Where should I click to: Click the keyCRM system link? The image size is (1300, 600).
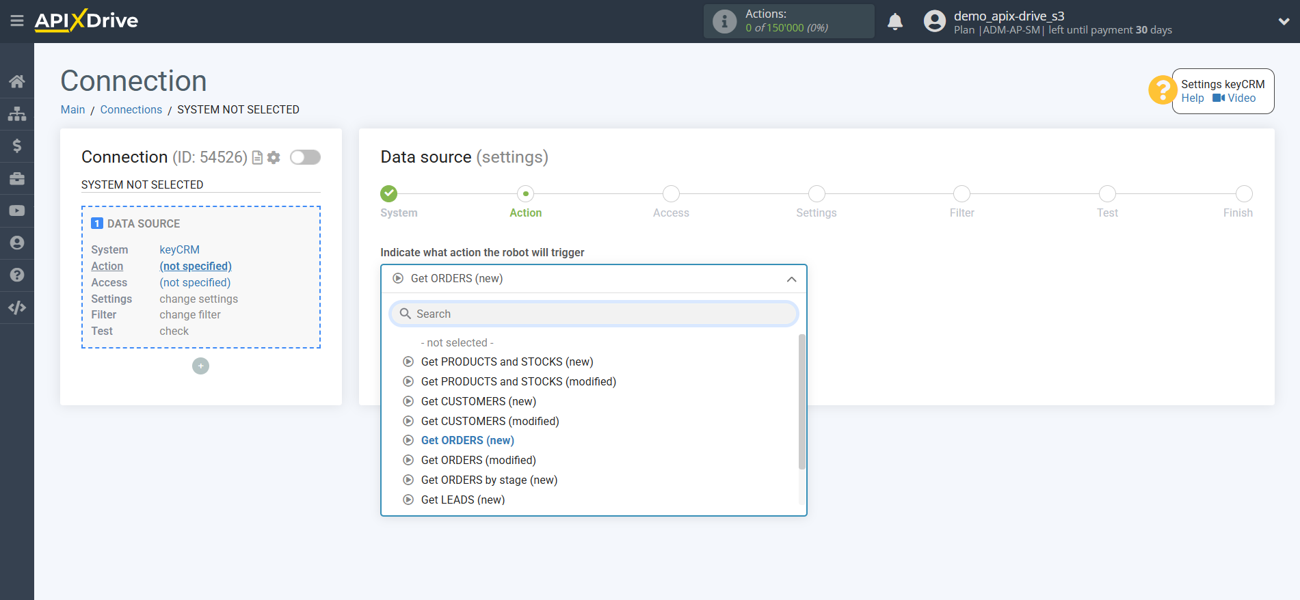point(180,250)
